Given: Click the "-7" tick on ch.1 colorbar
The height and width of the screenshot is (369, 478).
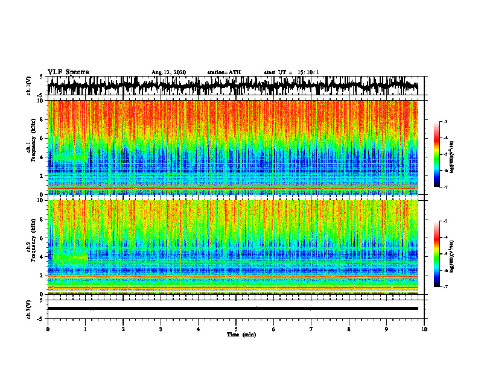Looking at the screenshot, I should [x=445, y=187].
